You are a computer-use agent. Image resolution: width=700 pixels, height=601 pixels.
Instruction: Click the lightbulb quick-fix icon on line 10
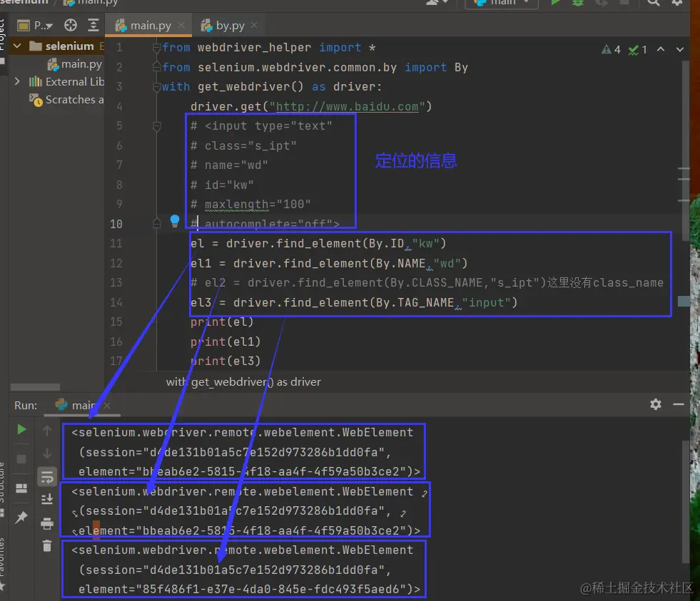pos(175,220)
